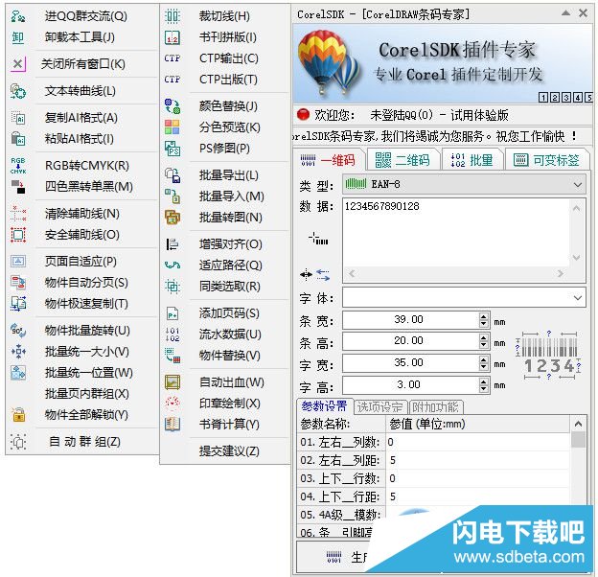Image resolution: width=598 pixels, height=577 pixels.
Task: Click banner page number 3 button
Action: tap(566, 98)
